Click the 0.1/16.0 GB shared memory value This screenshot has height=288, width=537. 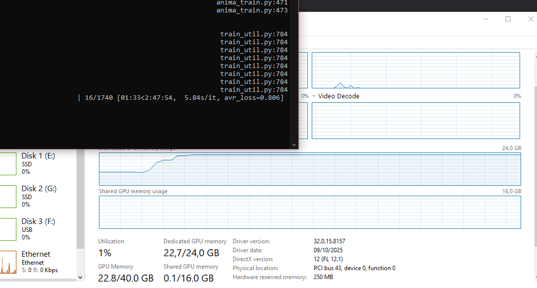188,279
